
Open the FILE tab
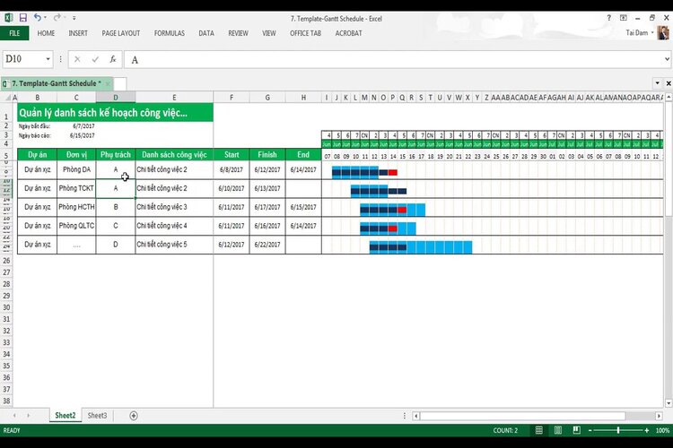tap(14, 33)
